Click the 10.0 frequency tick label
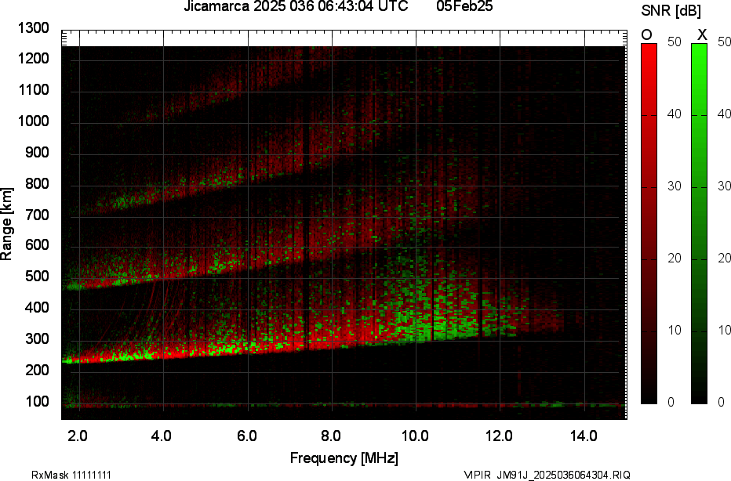Image resolution: width=731 pixels, height=481 pixels. [415, 436]
